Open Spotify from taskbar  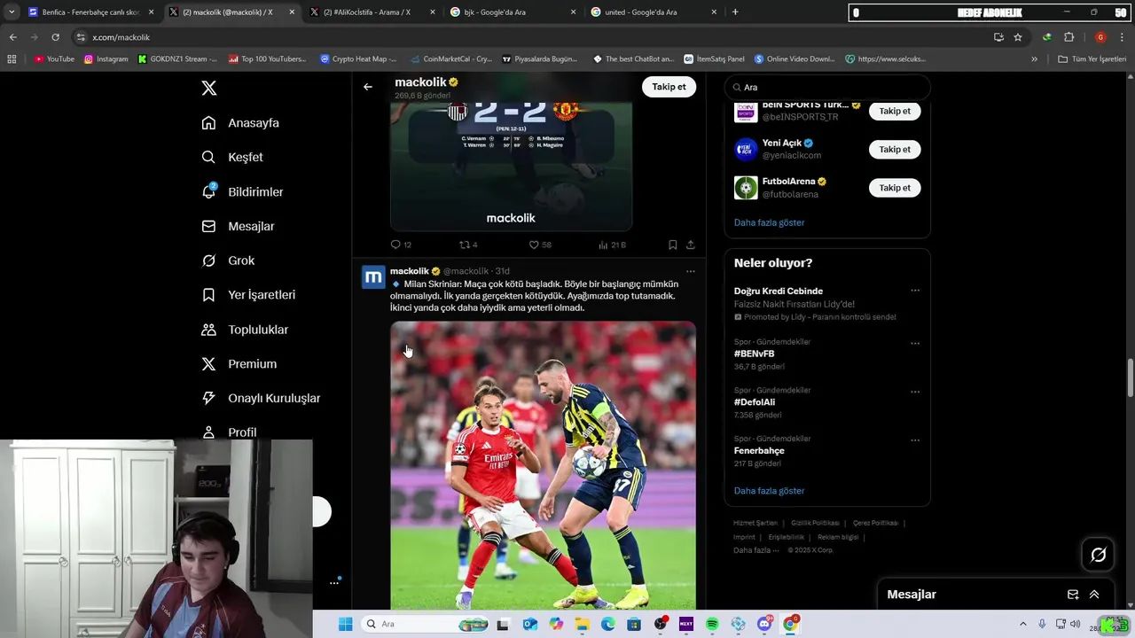(712, 624)
